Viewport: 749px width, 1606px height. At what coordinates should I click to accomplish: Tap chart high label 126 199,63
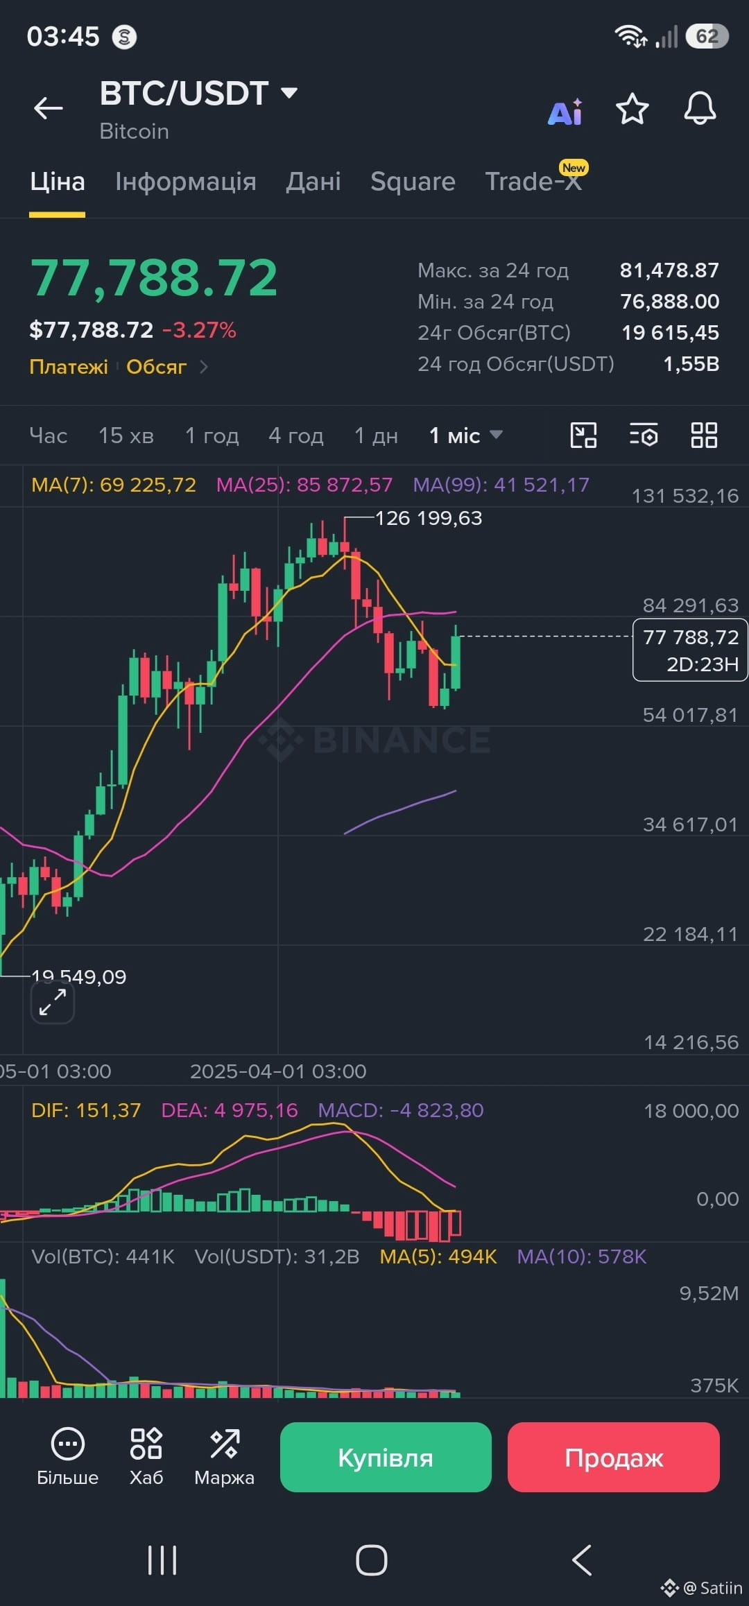429,518
